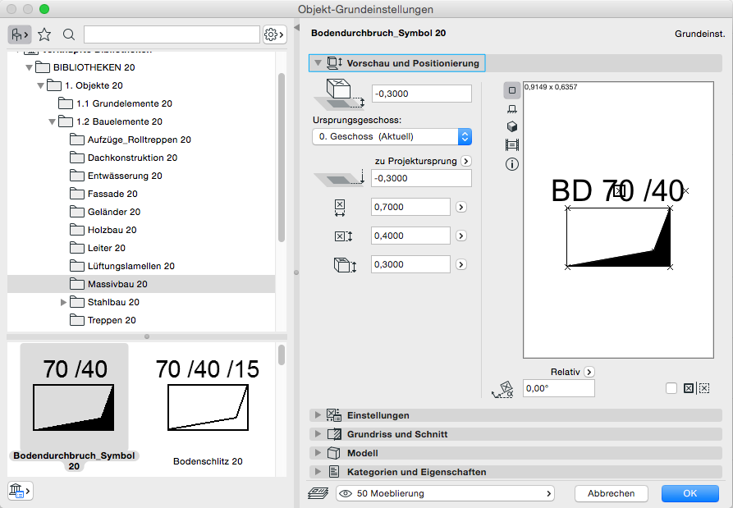The image size is (733, 508).
Task: Open the 50 Moeblierung layer dropdown
Action: pyautogui.click(x=444, y=493)
